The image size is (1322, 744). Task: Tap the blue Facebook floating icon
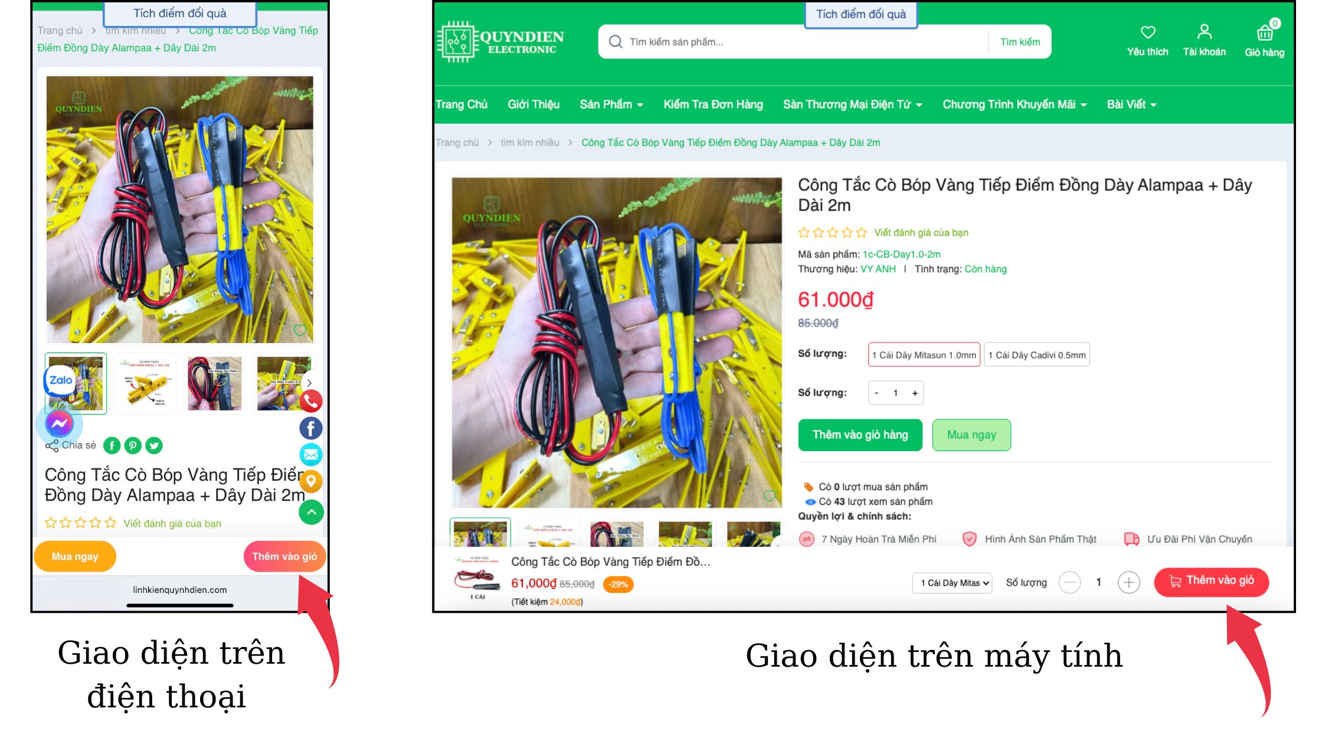point(311,428)
